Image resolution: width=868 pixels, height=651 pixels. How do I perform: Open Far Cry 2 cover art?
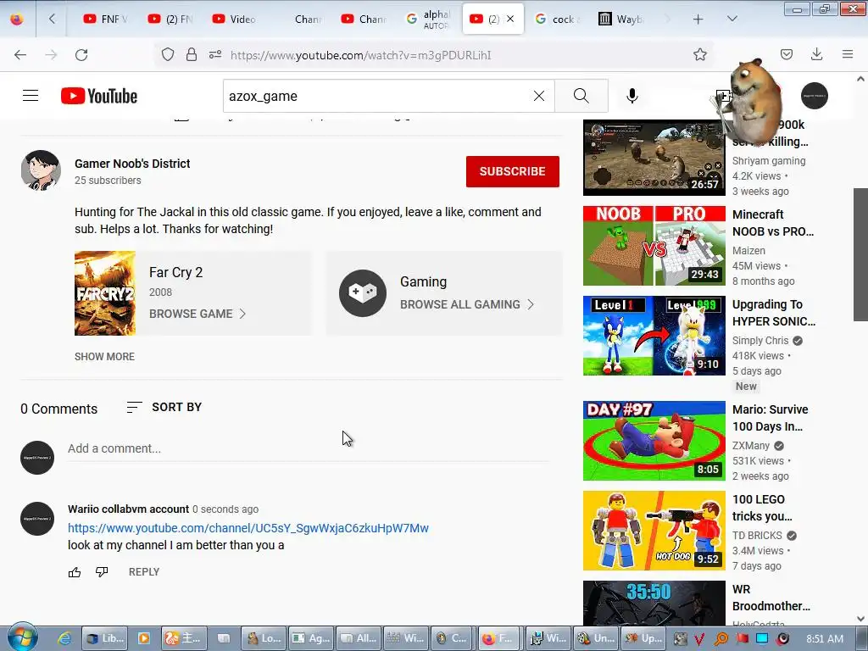105,293
